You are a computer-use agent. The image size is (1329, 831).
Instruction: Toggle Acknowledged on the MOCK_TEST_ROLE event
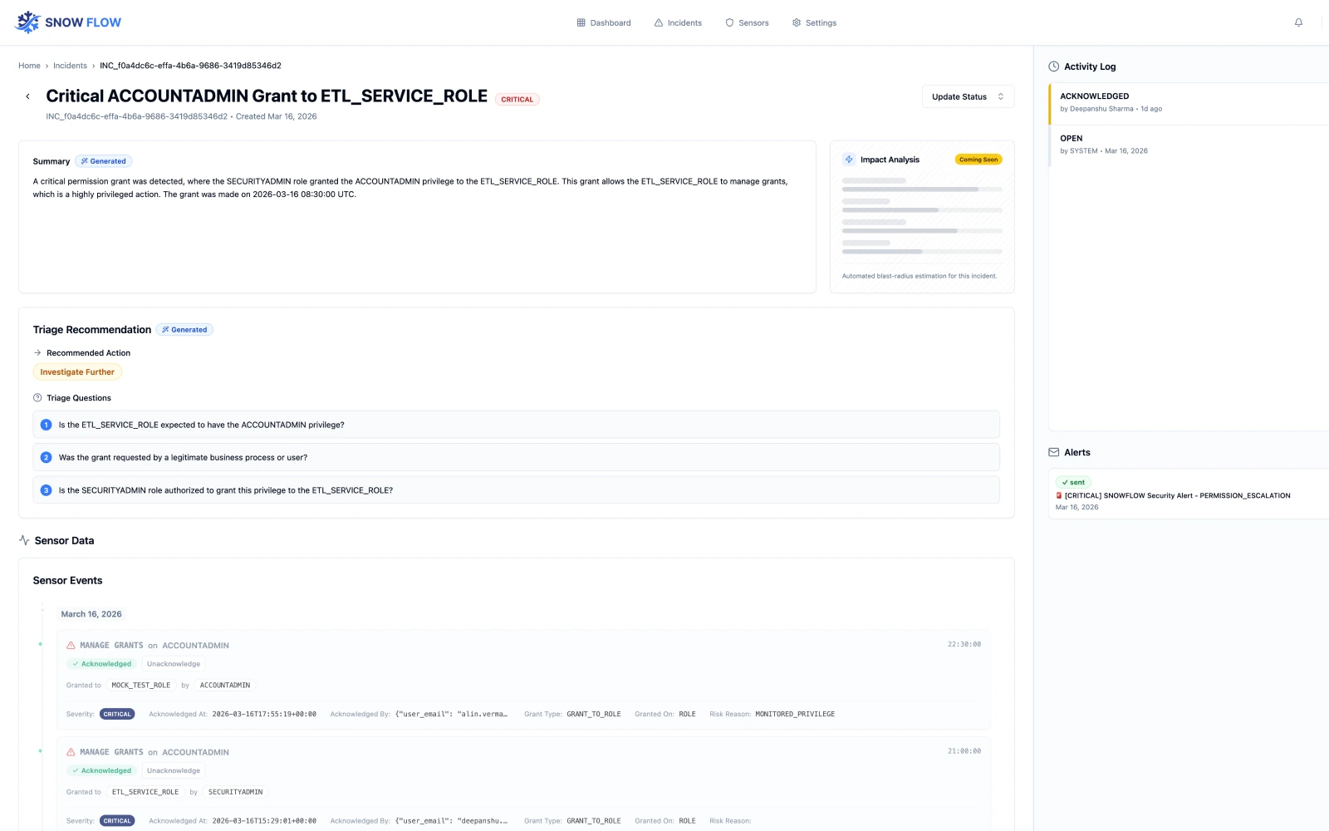(x=101, y=664)
